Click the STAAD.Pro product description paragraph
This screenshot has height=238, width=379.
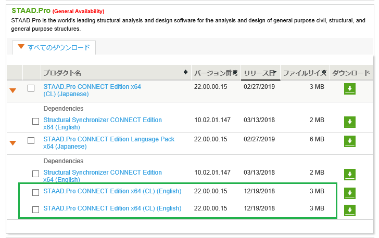coord(188,24)
